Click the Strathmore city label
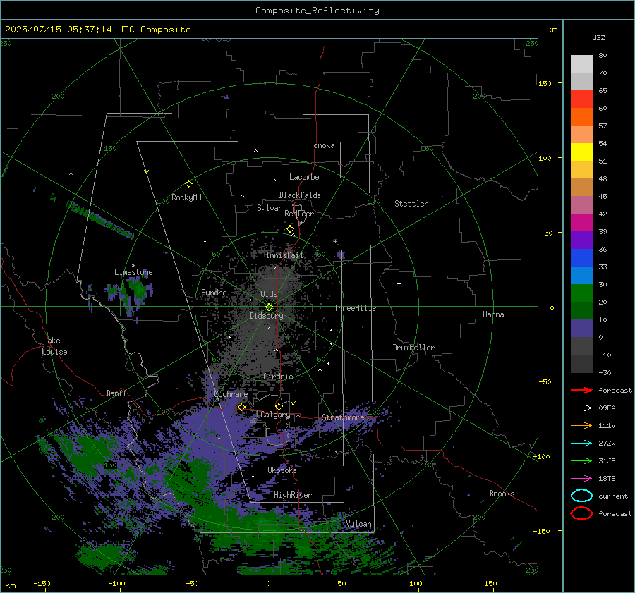This screenshot has width=635, height=593. click(x=343, y=417)
